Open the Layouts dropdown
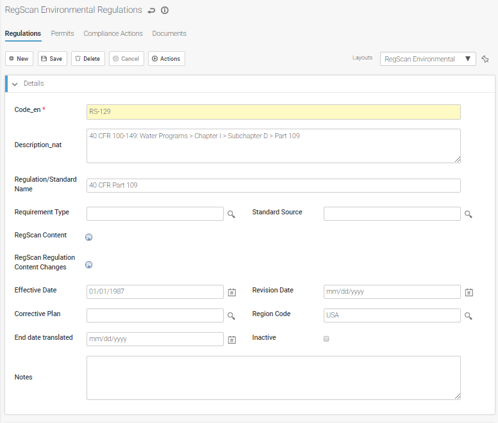The image size is (498, 423). point(427,59)
